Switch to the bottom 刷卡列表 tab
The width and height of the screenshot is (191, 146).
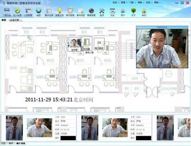21,143
